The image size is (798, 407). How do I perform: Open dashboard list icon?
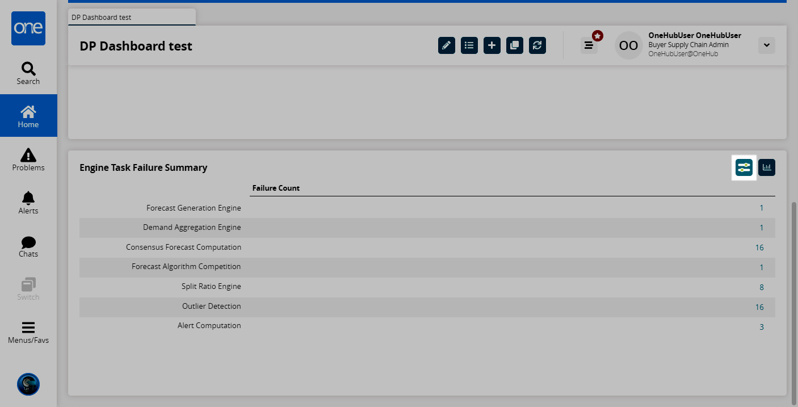(469, 45)
